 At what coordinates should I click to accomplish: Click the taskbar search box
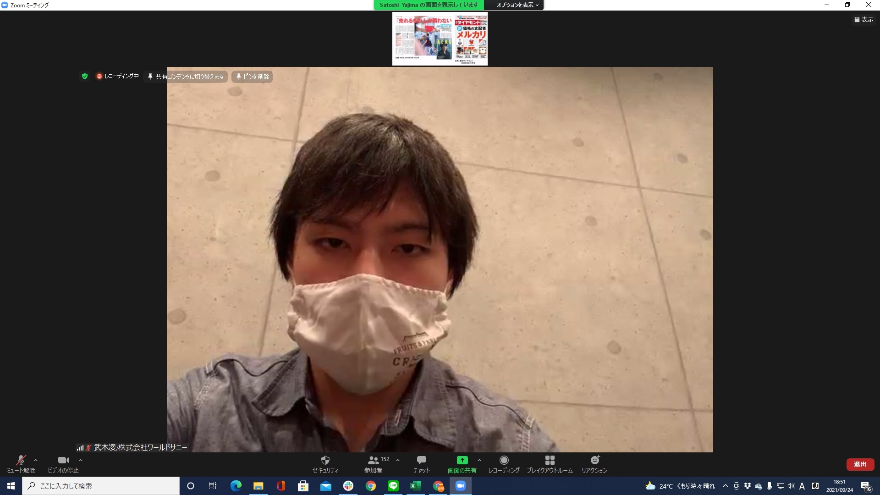101,486
